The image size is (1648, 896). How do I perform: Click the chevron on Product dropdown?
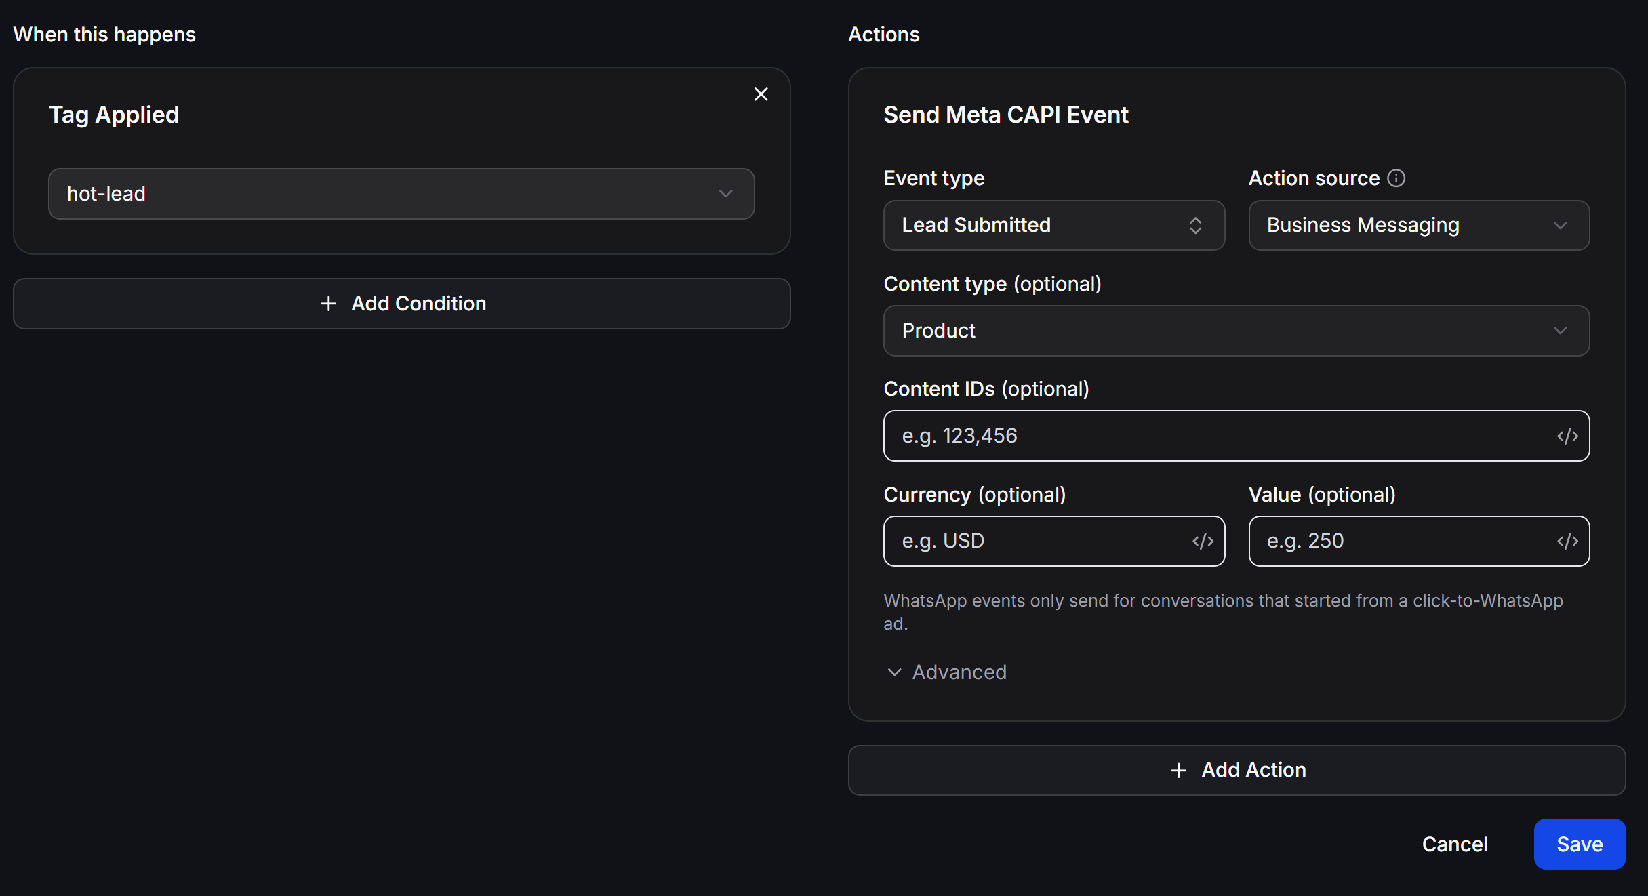coord(1560,331)
